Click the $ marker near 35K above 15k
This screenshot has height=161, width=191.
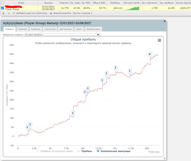click(116, 68)
